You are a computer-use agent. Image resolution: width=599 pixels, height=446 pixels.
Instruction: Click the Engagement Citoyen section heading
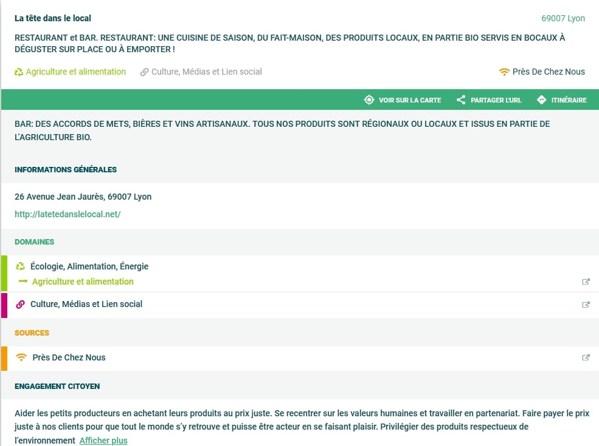click(x=57, y=386)
